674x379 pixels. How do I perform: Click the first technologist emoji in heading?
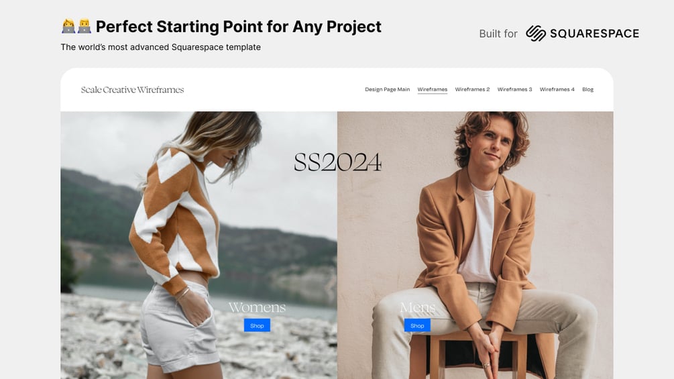click(x=68, y=26)
